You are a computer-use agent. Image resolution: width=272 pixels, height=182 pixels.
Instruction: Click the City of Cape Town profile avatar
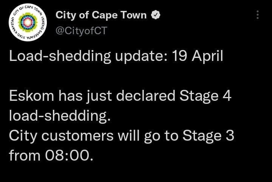28,23
